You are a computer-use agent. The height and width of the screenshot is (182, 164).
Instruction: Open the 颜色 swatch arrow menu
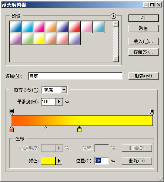click(x=59, y=161)
